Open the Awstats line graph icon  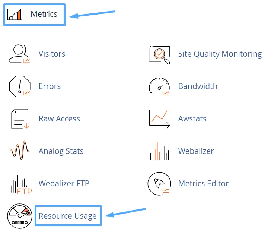pos(159,119)
